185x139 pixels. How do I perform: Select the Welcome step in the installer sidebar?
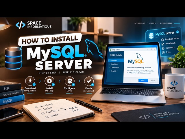point(116,61)
